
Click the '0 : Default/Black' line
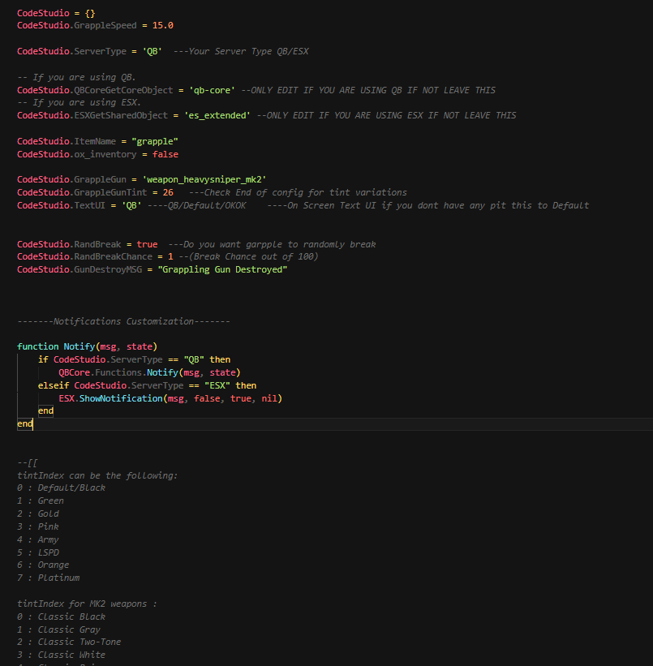(x=61, y=488)
